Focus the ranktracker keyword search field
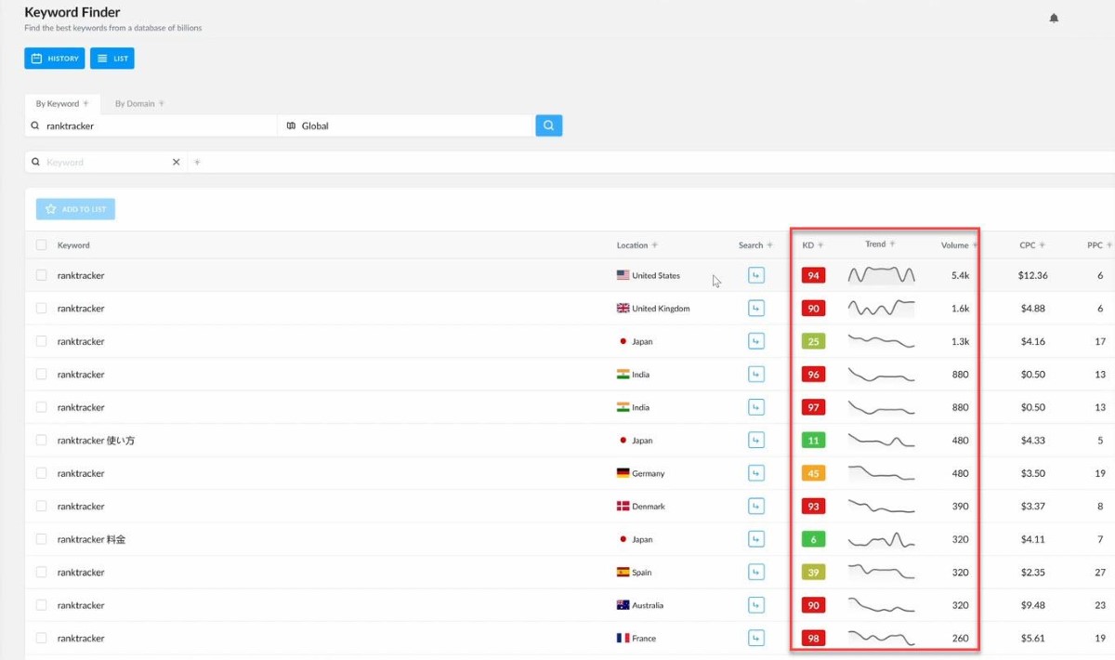1115x660 pixels. [151, 125]
